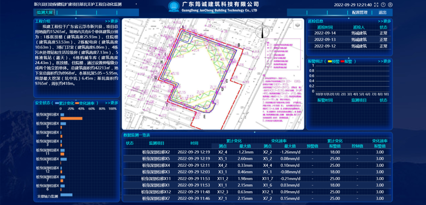Click the 监测项目 header in data table
This screenshot has width=426, height=205.
[x=157, y=143]
